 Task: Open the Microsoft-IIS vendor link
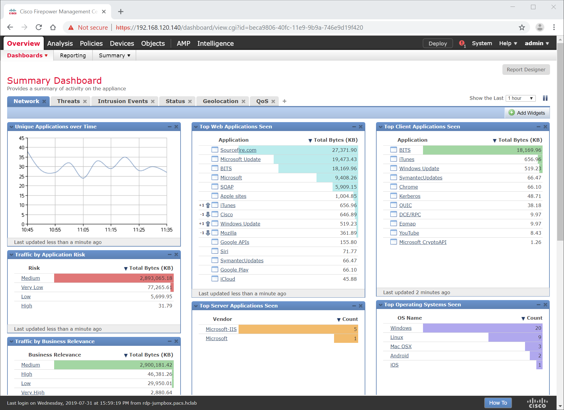221,329
